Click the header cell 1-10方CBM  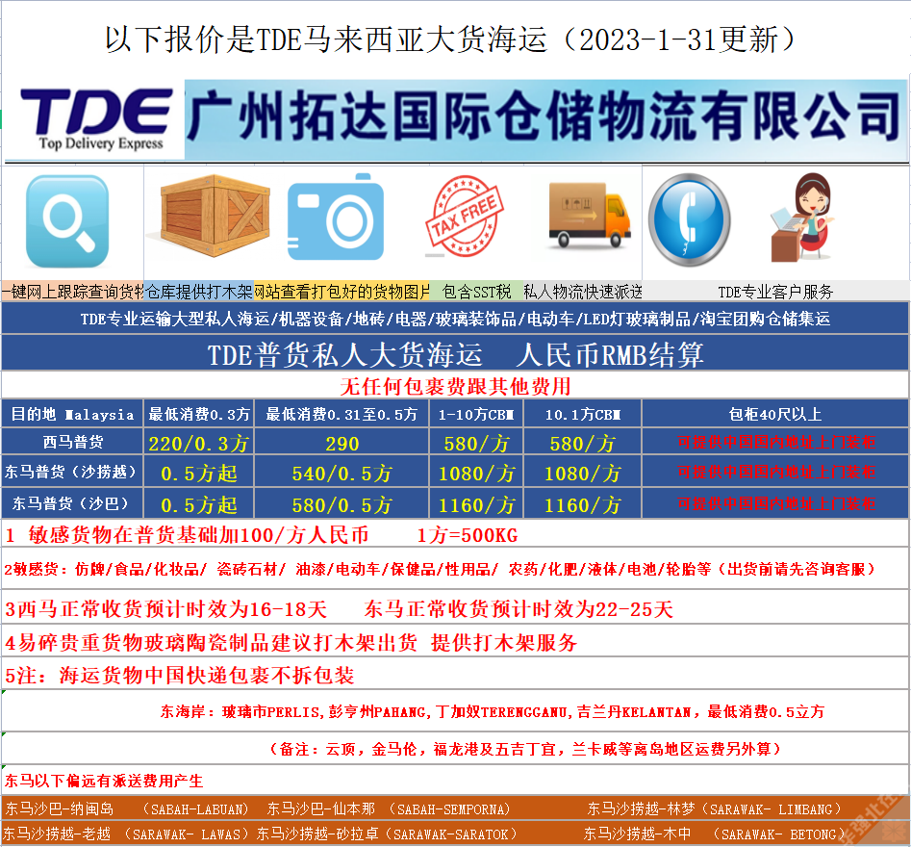476,415
